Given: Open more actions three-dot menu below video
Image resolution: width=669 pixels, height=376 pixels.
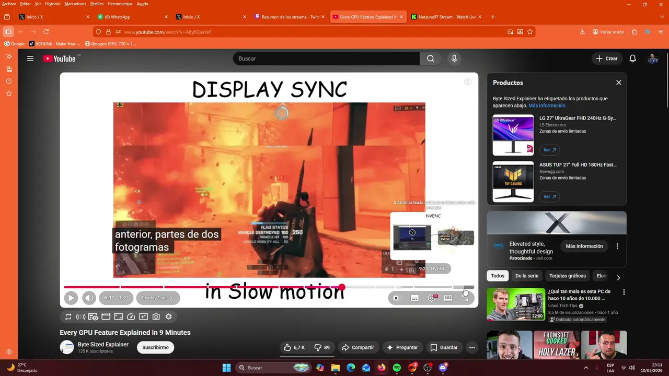Looking at the screenshot, I should [x=472, y=347].
